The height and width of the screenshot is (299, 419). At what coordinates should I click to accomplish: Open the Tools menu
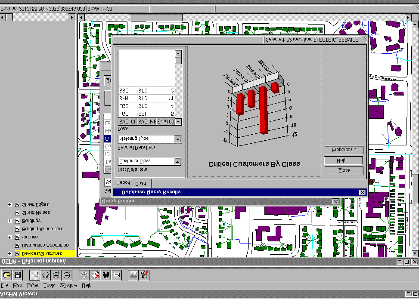(x=49, y=285)
